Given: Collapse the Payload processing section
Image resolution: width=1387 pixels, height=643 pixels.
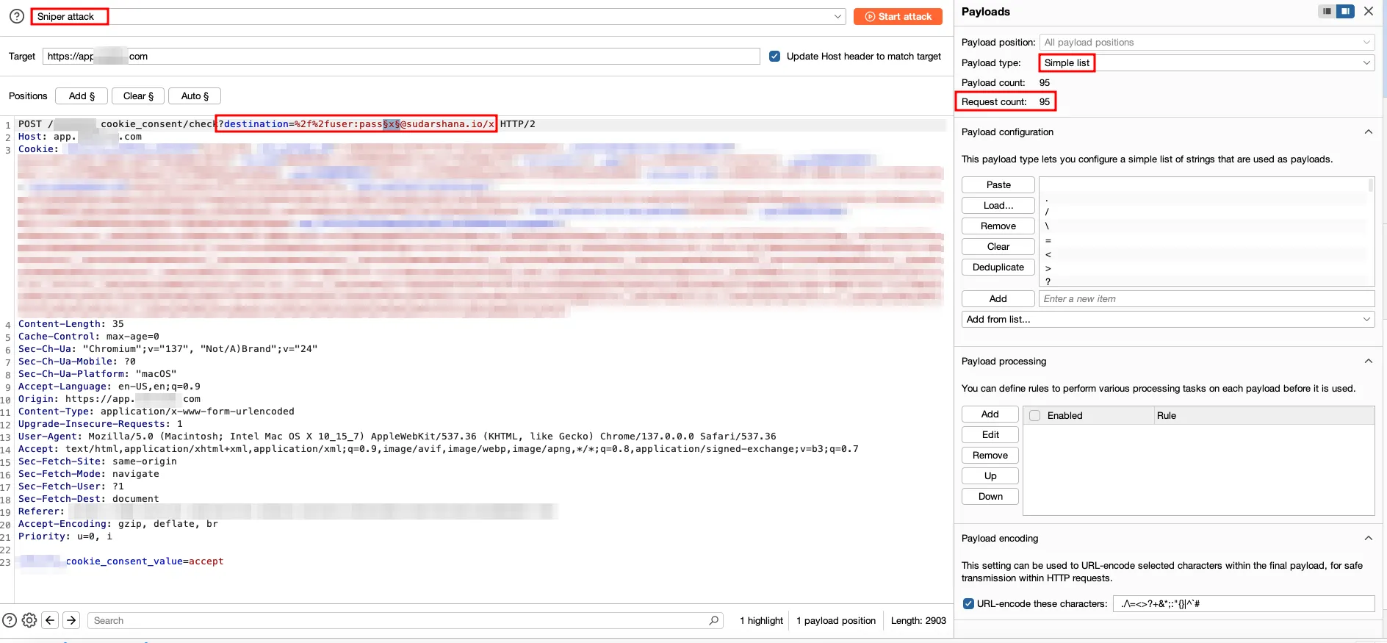Looking at the screenshot, I should pos(1369,361).
